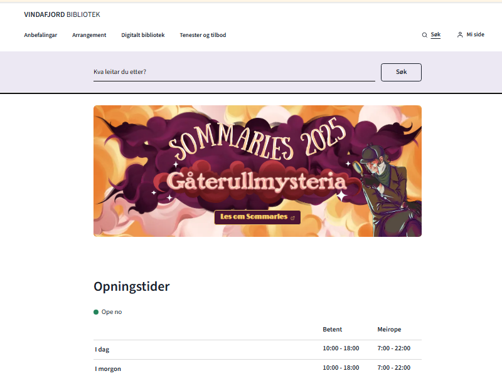This screenshot has width=502, height=376.
Task: Open Mi side login link
Action: 475,35
